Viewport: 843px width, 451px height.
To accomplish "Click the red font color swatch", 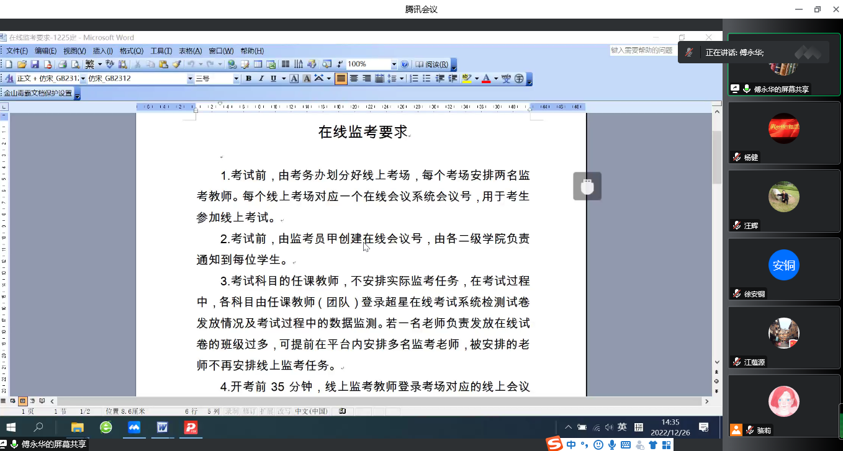I will point(486,79).
